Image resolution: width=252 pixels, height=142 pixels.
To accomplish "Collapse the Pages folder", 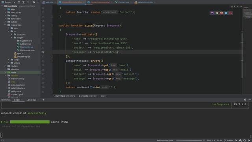I will pyautogui.click(x=11, y=38).
